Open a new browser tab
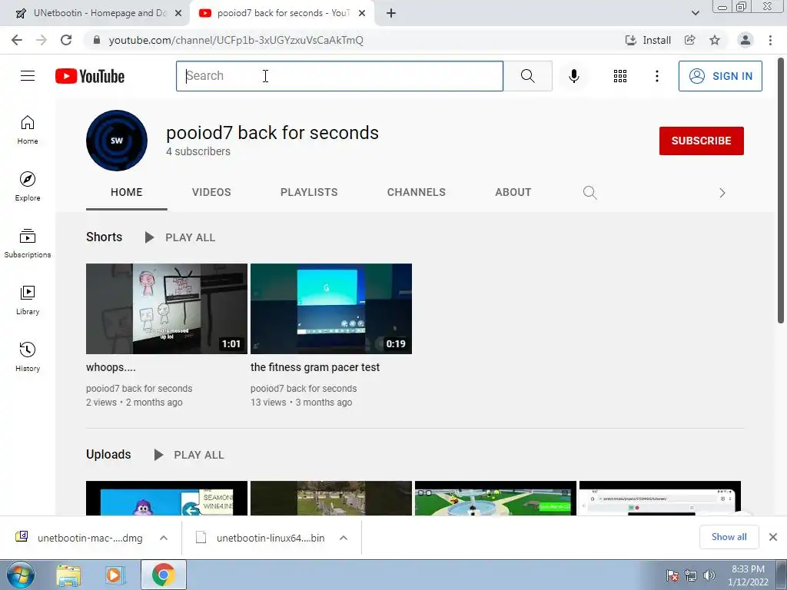This screenshot has width=787, height=590. (391, 14)
